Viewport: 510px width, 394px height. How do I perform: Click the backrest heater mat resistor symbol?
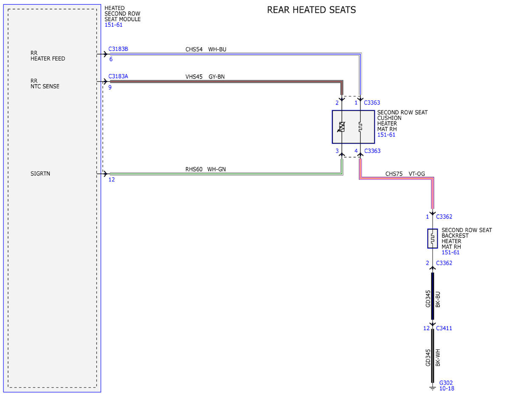(433, 238)
